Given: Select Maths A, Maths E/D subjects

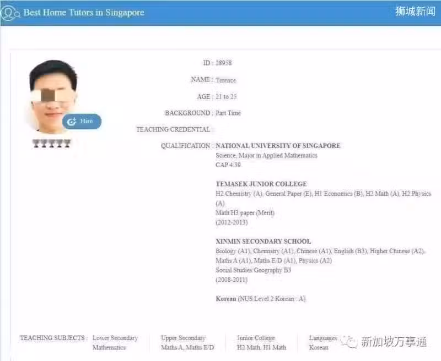Looking at the screenshot, I should pos(187,347).
